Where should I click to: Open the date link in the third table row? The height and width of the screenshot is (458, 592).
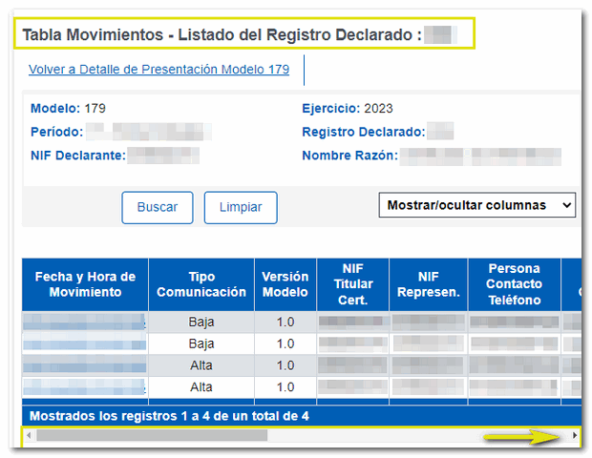pos(84,364)
